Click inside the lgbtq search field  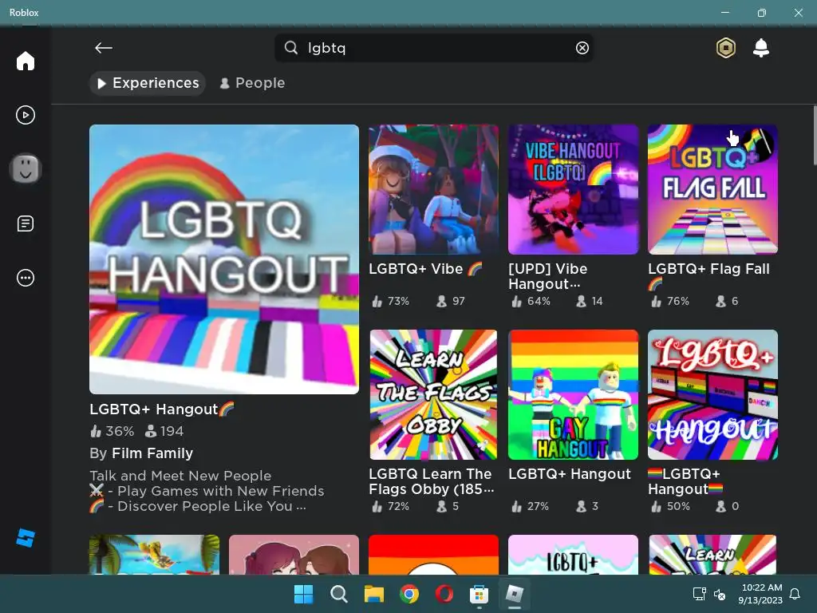coord(433,48)
